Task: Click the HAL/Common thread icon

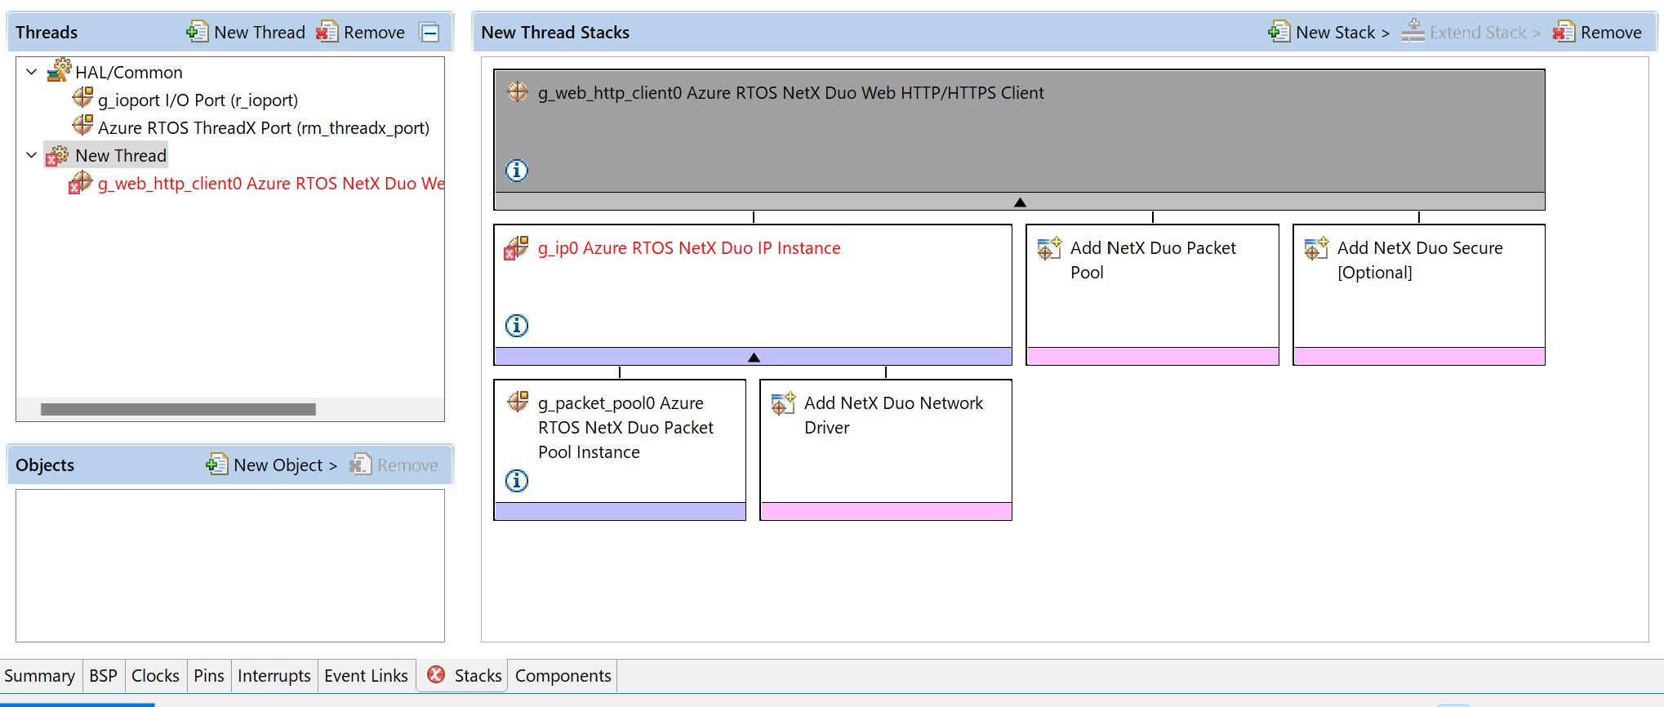Action: point(59,71)
